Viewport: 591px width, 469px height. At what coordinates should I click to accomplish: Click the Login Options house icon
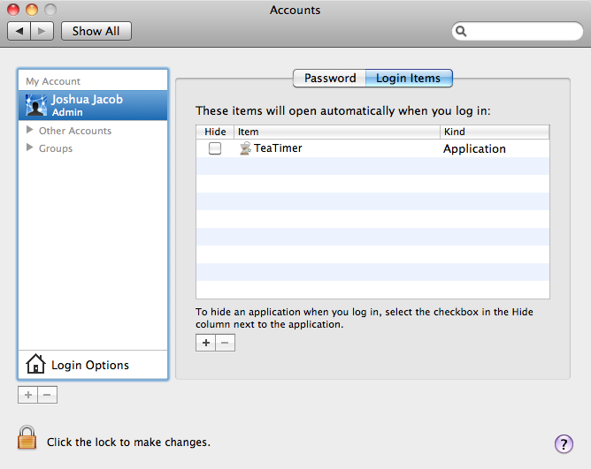point(35,364)
